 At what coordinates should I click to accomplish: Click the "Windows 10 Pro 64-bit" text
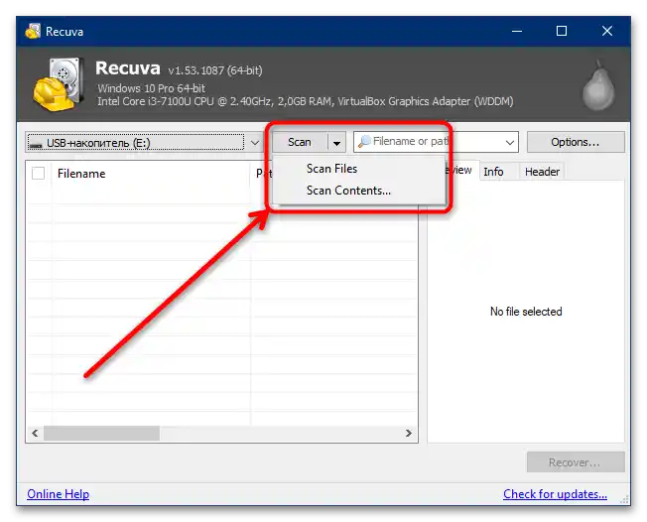(x=152, y=88)
